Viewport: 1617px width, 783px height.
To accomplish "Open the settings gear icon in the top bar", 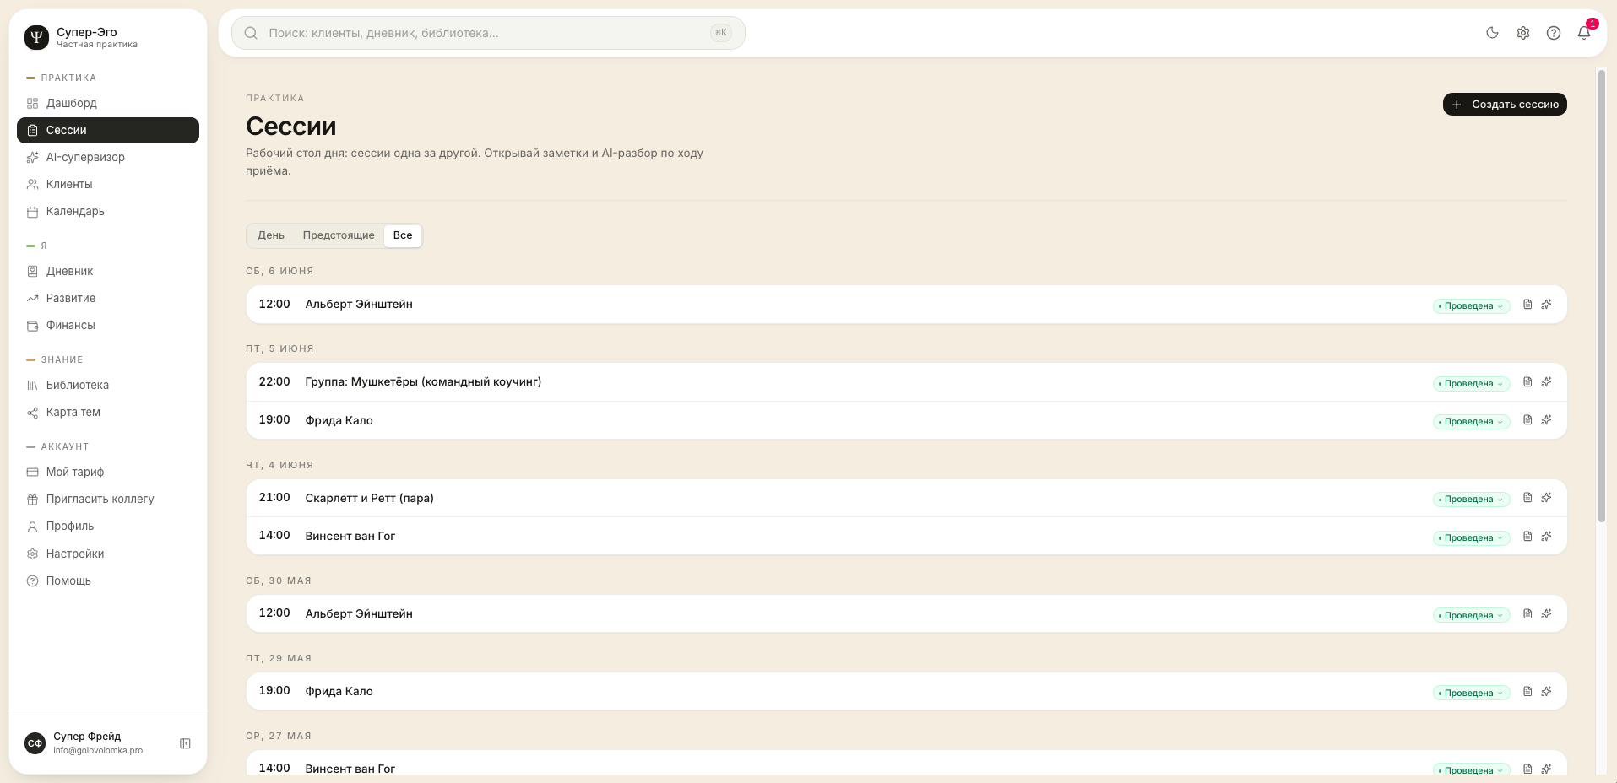I will 1523,33.
